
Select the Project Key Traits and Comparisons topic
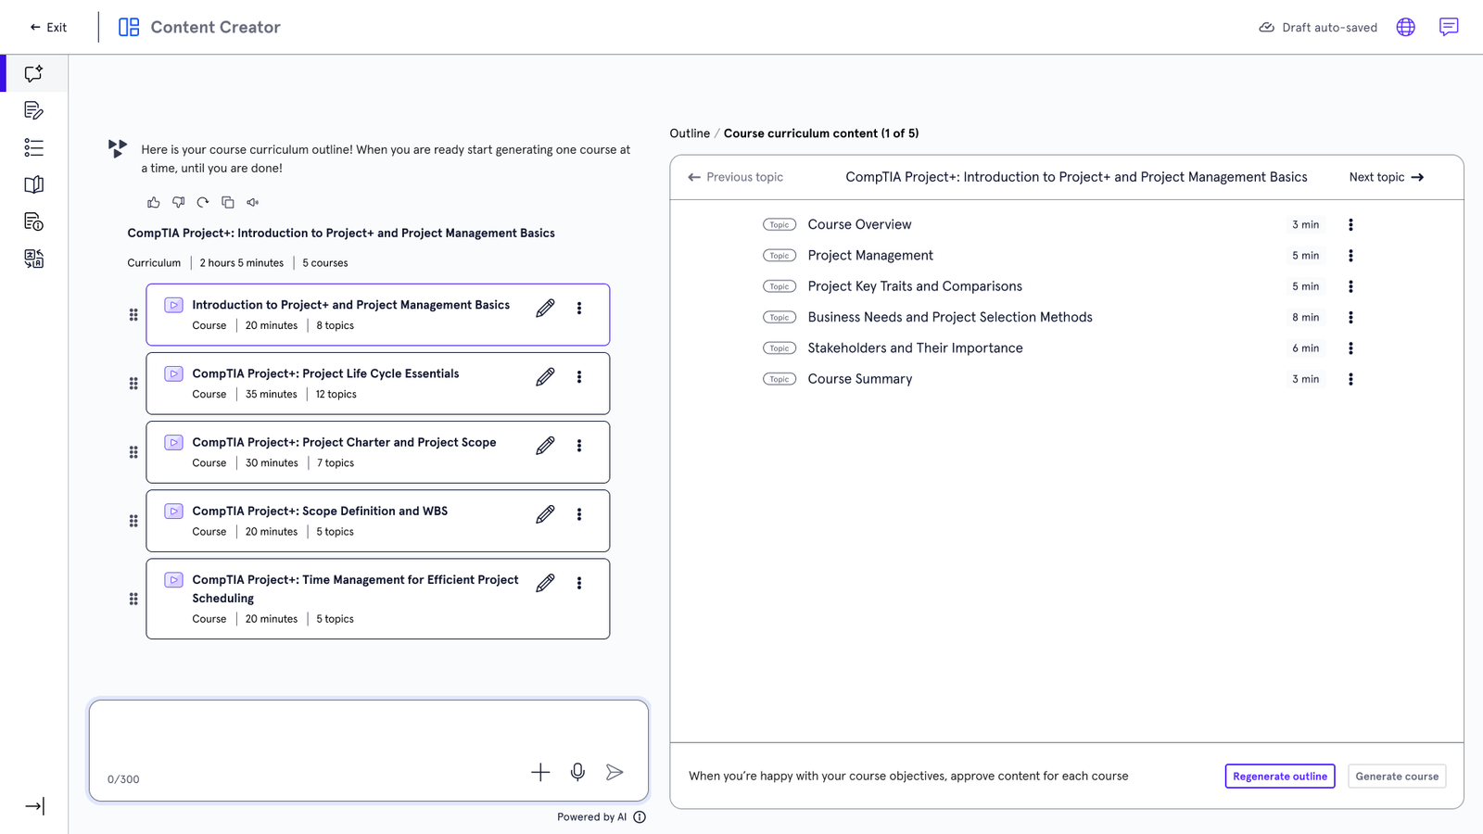point(1060,286)
